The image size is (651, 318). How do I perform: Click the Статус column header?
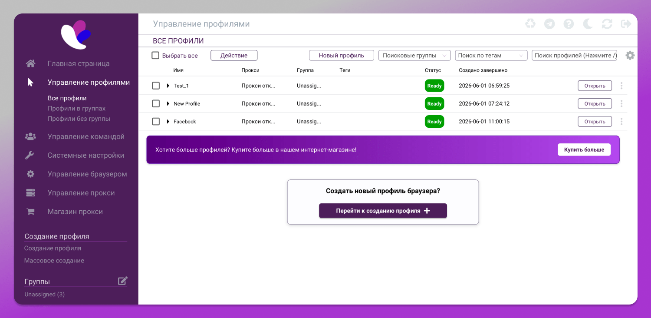pos(433,70)
